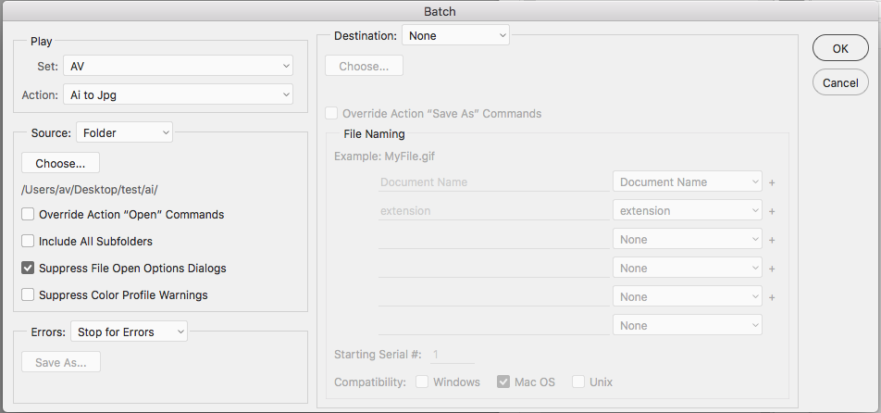
Task: Enable Override Action "Open" Commands checkbox
Action: (29, 215)
